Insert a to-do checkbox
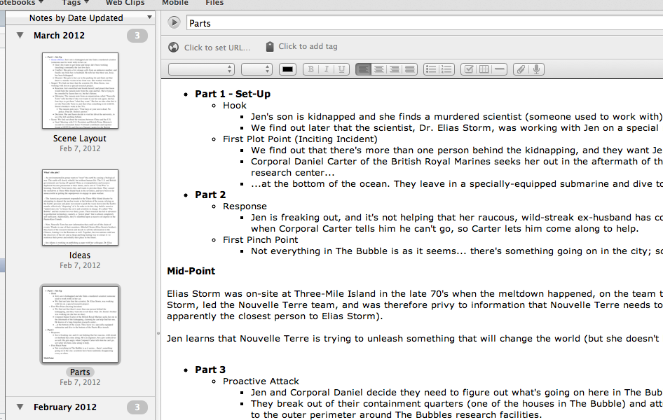 [x=468, y=69]
